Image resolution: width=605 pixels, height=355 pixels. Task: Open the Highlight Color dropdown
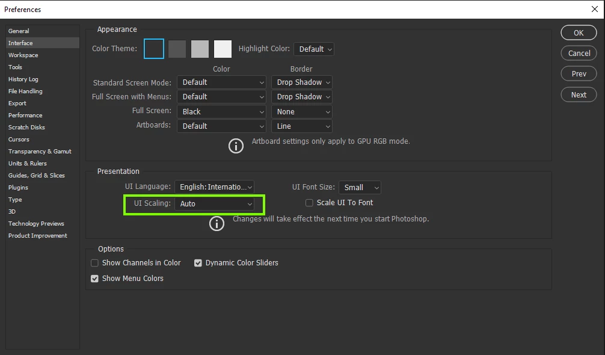coord(314,49)
